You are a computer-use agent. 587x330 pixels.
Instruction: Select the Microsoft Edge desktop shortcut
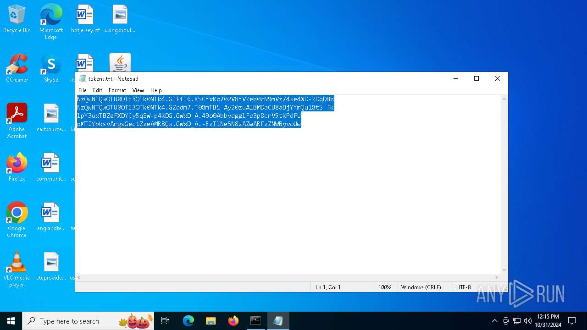tap(51, 22)
